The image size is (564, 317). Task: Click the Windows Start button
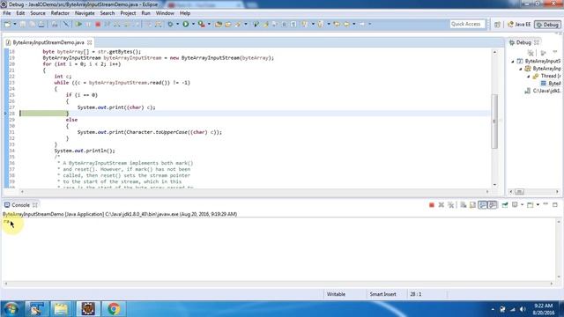pyautogui.click(x=11, y=309)
